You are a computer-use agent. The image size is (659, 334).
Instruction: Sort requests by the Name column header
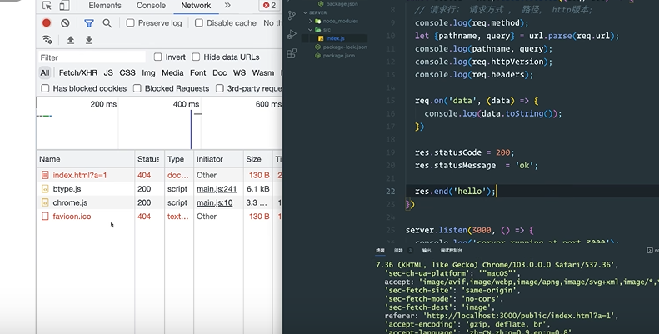click(x=86, y=159)
